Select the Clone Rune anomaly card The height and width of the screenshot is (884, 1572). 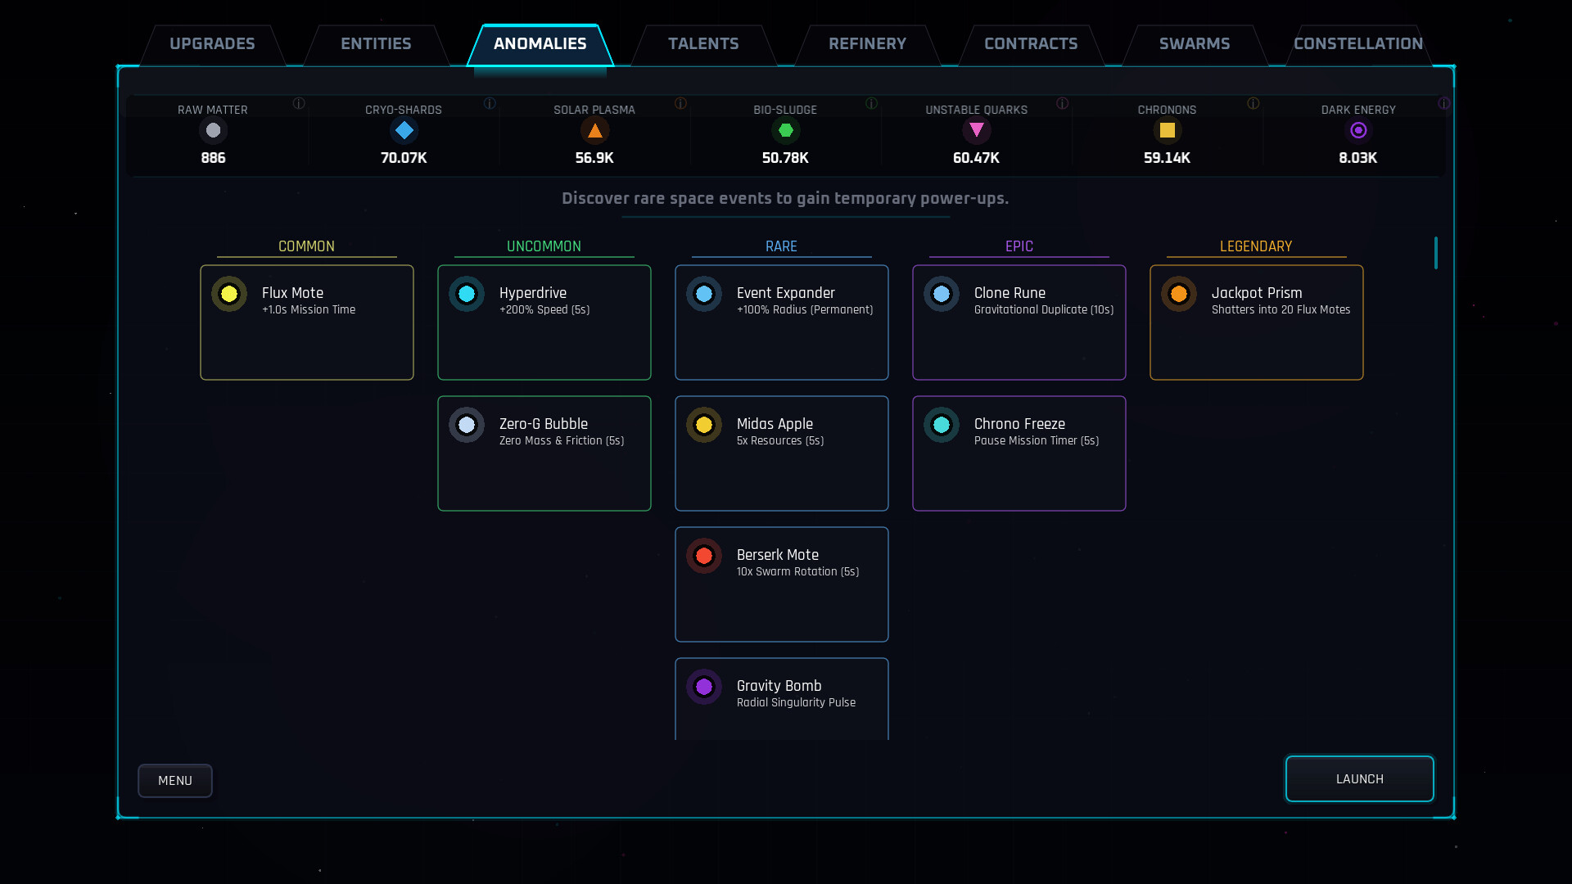pyautogui.click(x=1019, y=322)
